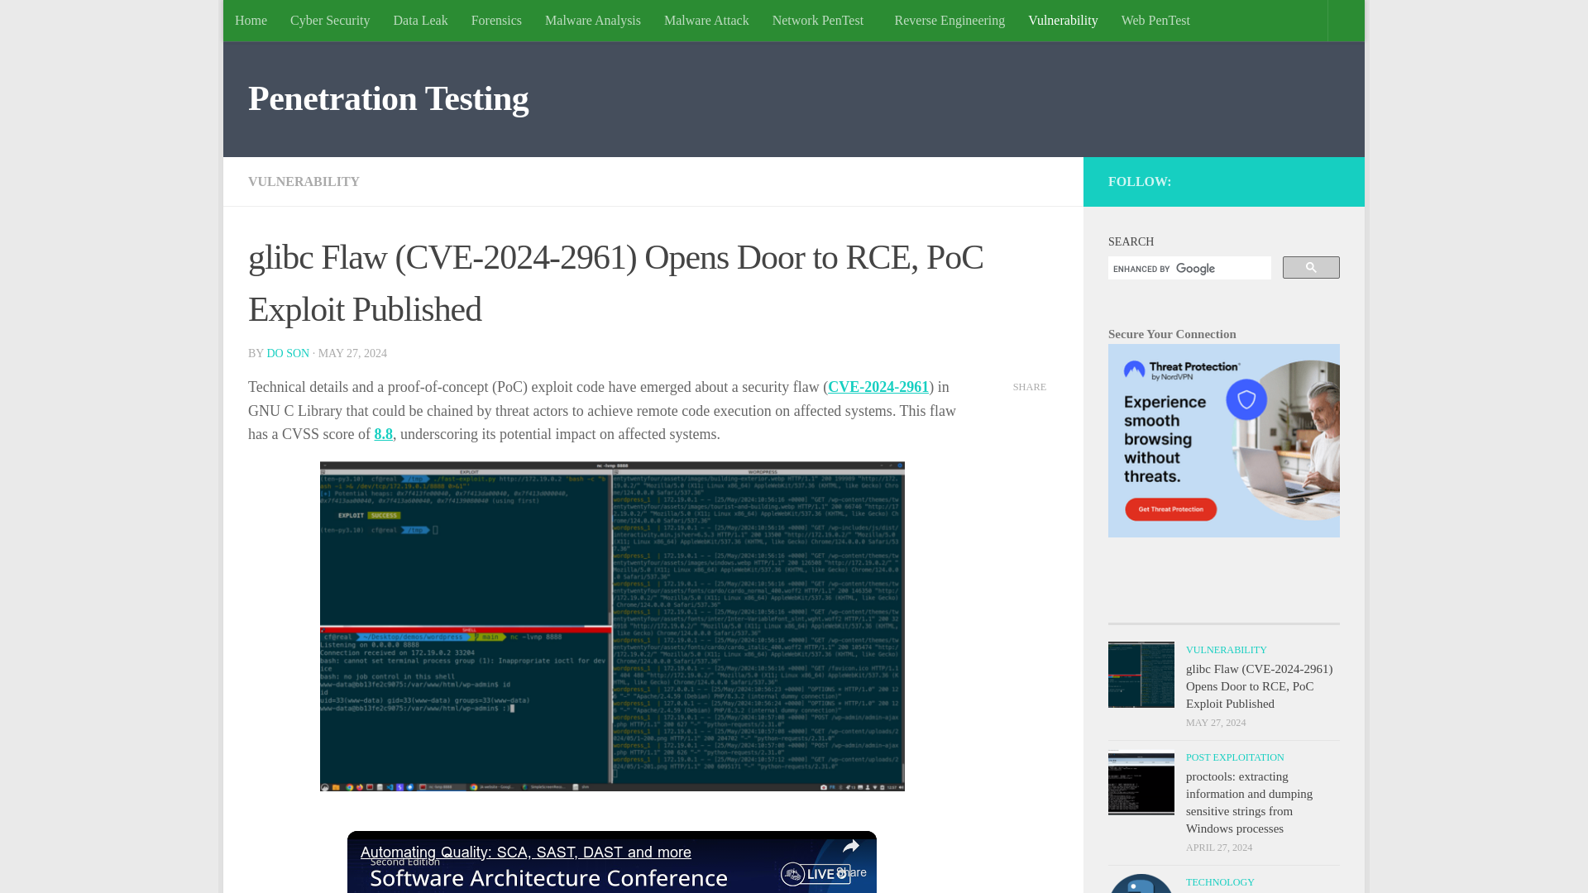Screen dimensions: 1588x893
Task: Select the Forensics navigation tab
Action: 496,21
